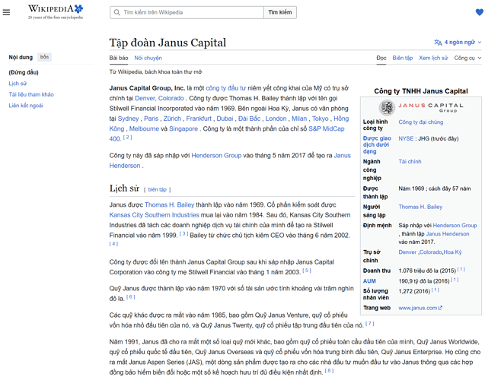Screen dimensions: 485x380
Task: Select the Biên tập tab
Action: (403, 58)
